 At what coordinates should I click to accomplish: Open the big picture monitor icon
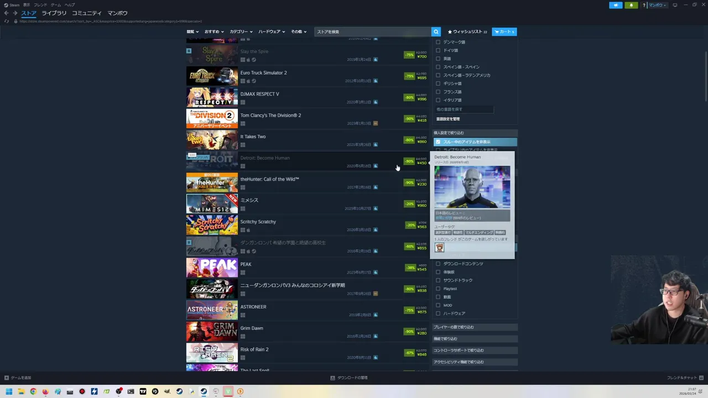click(x=675, y=5)
